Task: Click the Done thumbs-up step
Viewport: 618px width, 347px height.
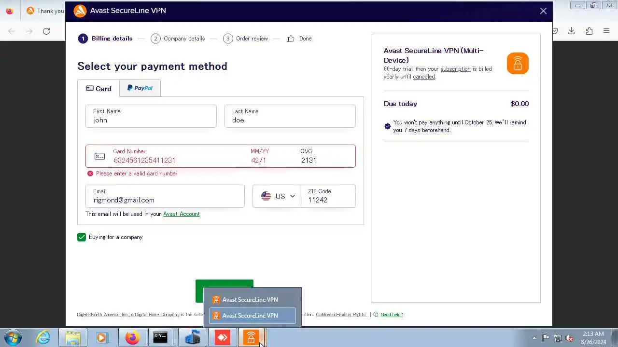Action: [299, 39]
